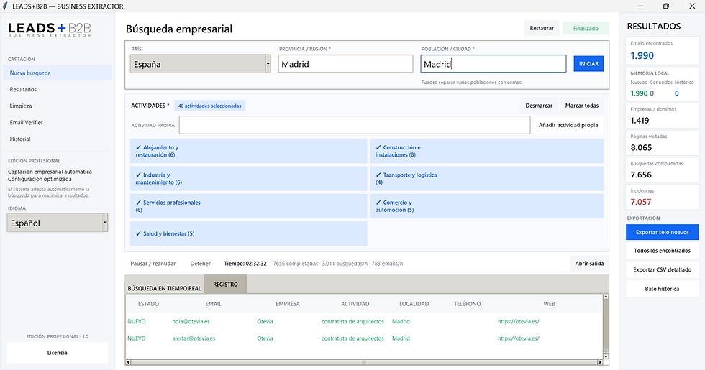Click the results table scroll up arrow
Viewport: 705px width, 370px height.
pyautogui.click(x=606, y=297)
